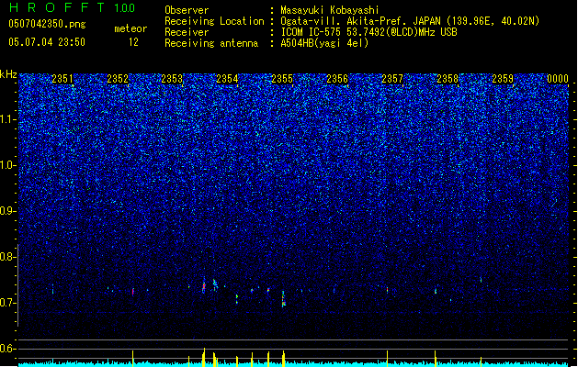Click the 2357 time marker
Image resolution: width=578 pixels, height=367 pixels.
click(392, 78)
